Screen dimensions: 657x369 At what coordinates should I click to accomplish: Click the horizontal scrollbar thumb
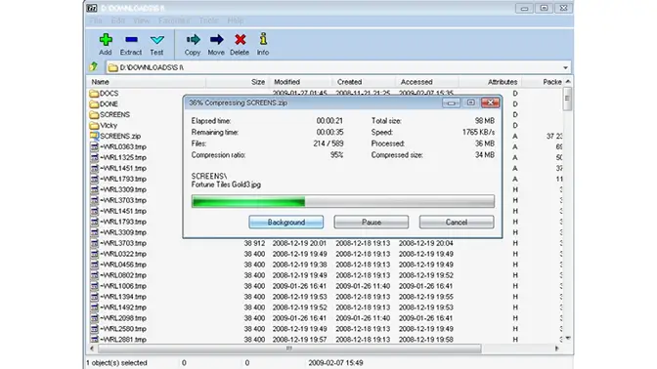(x=289, y=348)
